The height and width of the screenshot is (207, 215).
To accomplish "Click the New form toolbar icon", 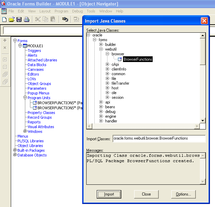I will tap(4, 20).
